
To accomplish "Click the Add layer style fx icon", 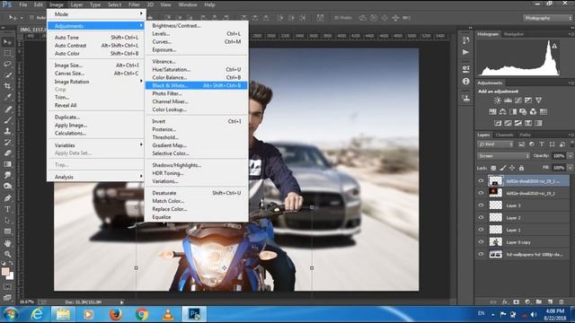I will [505, 301].
